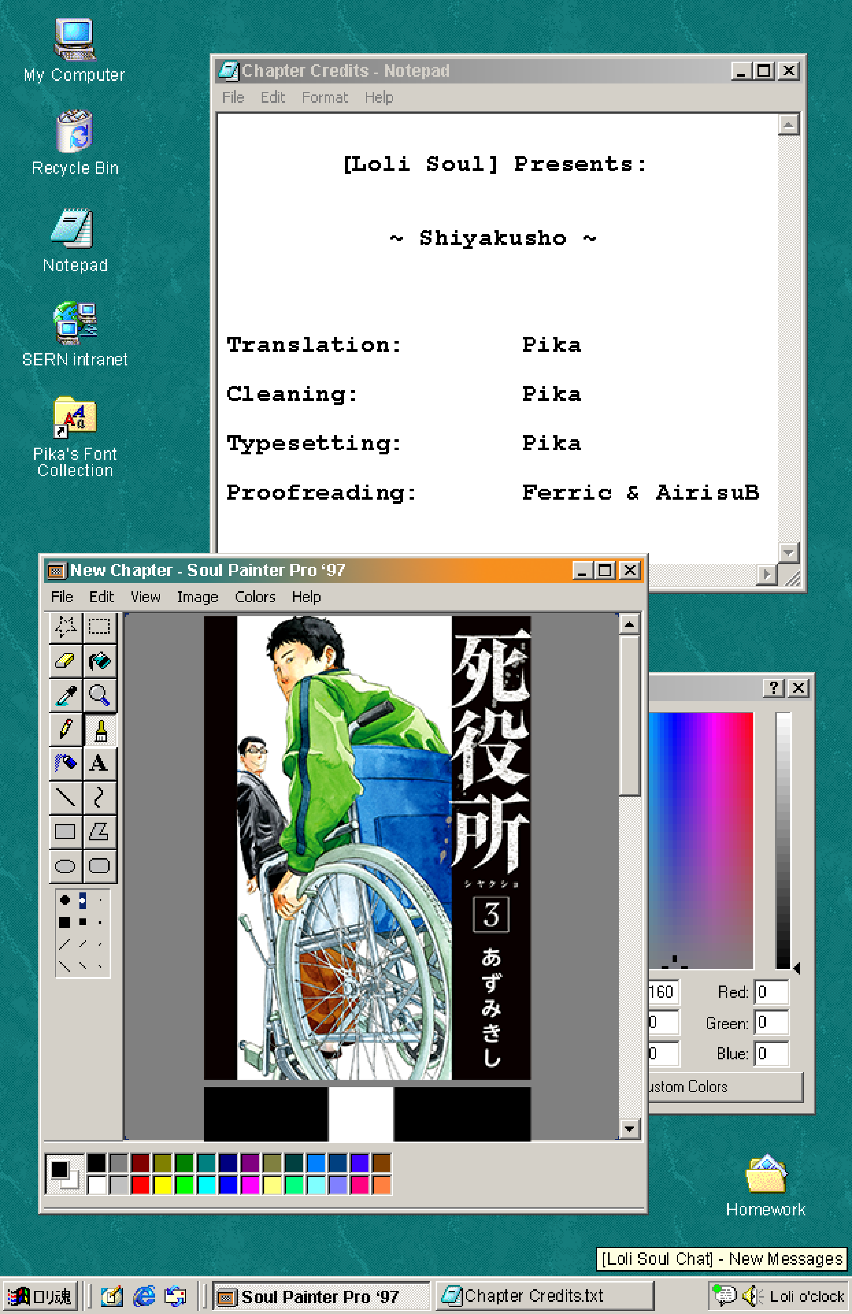The image size is (852, 1314).
Task: Select the Eraser tool
Action: coord(66,660)
